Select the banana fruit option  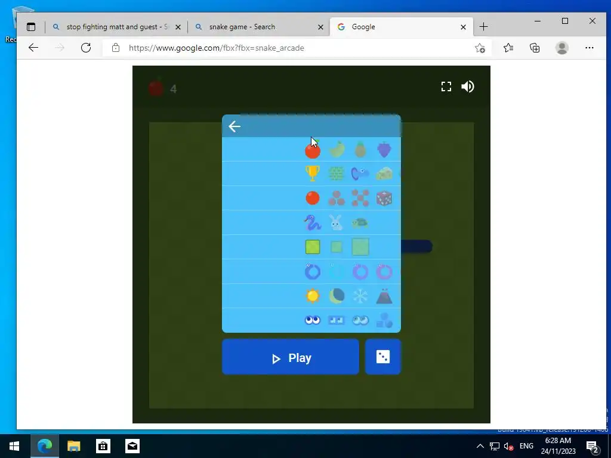tap(337, 150)
